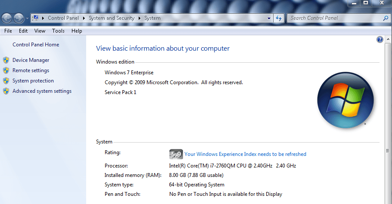The image size is (392, 204).
Task: Expand the arrow after System and Security
Action: coord(139,18)
